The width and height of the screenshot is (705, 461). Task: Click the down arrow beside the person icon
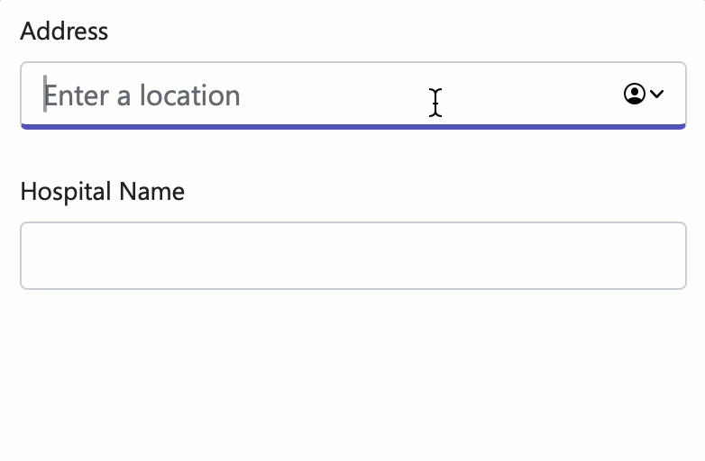657,94
